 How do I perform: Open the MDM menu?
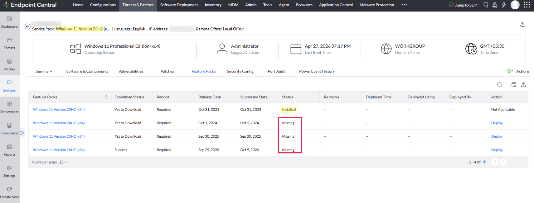pyautogui.click(x=233, y=5)
